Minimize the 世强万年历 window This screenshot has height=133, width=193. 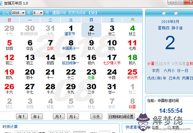(172, 2)
